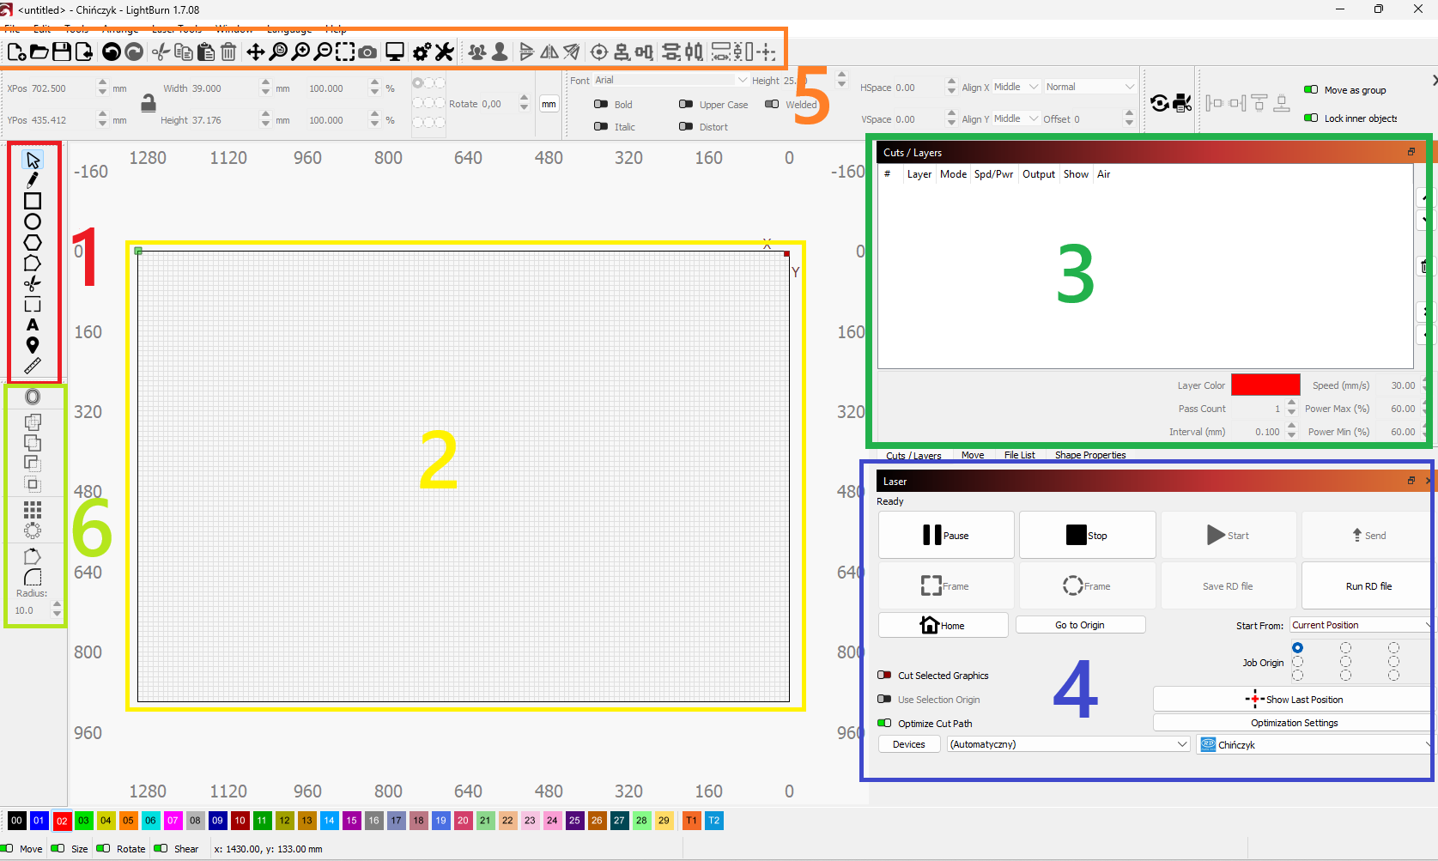Click the red Layer Color swatch
Image resolution: width=1438 pixels, height=861 pixels.
[1265, 385]
